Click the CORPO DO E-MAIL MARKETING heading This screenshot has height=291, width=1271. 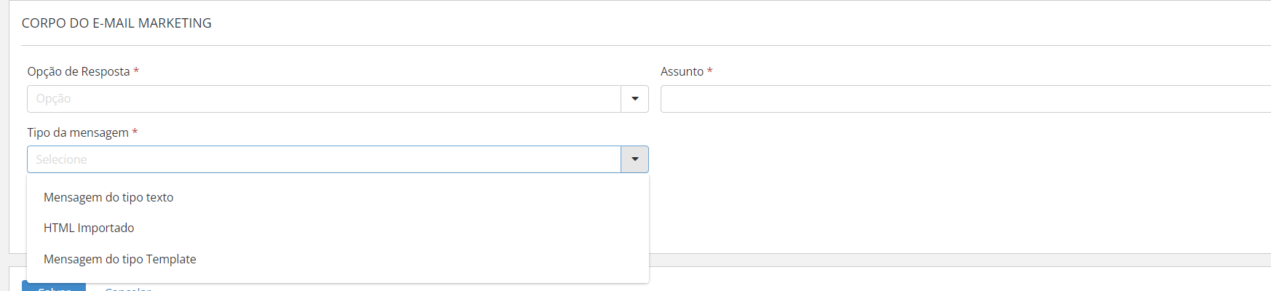pyautogui.click(x=116, y=23)
